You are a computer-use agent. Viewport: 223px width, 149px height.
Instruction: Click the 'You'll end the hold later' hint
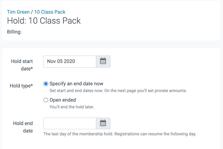click(72, 107)
